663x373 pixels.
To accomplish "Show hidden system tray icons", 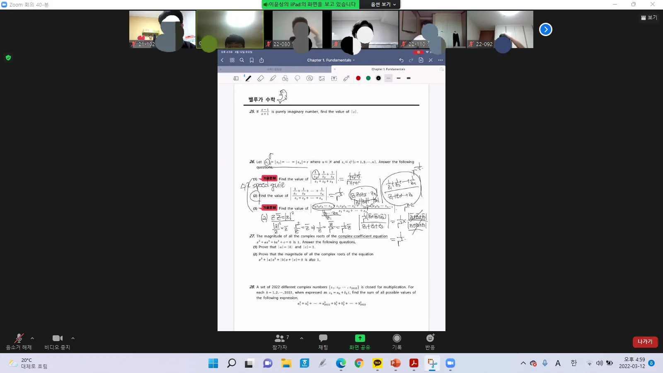I will tap(523, 363).
